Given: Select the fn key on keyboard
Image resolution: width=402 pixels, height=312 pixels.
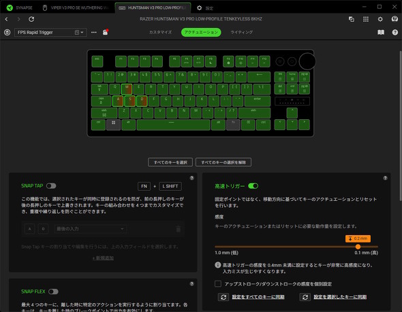Looking at the screenshot, I should (233, 125).
